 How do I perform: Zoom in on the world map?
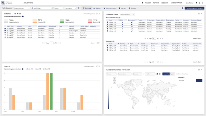click(x=114, y=79)
